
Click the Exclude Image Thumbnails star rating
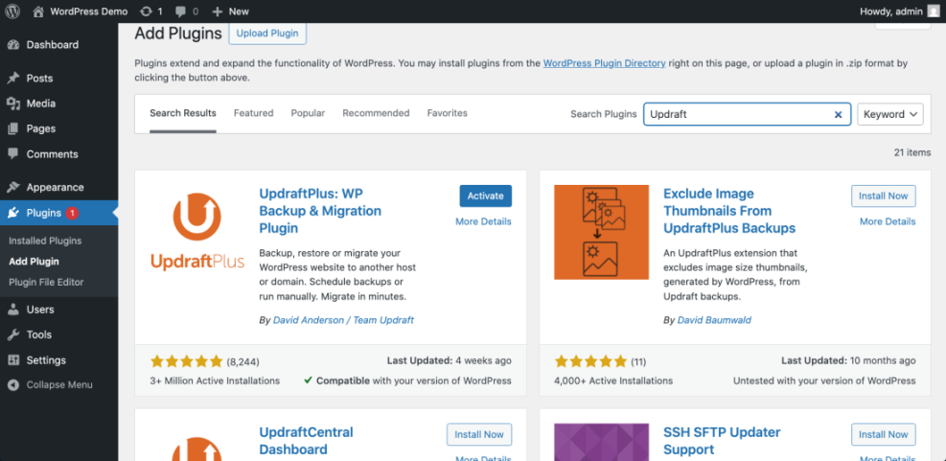(590, 361)
